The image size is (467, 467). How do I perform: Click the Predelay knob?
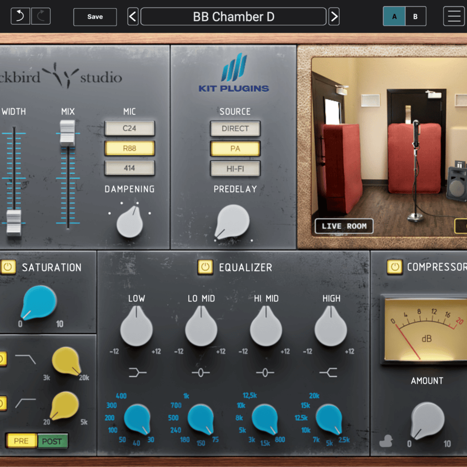(x=233, y=222)
